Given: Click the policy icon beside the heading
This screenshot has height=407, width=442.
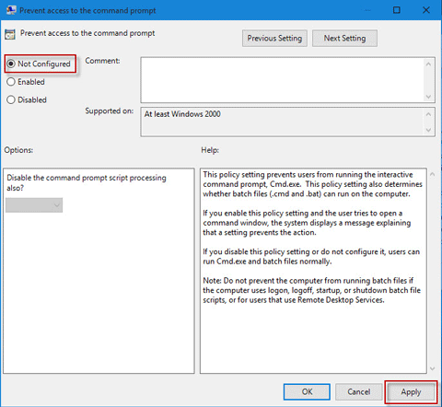Looking at the screenshot, I should pos(10,34).
